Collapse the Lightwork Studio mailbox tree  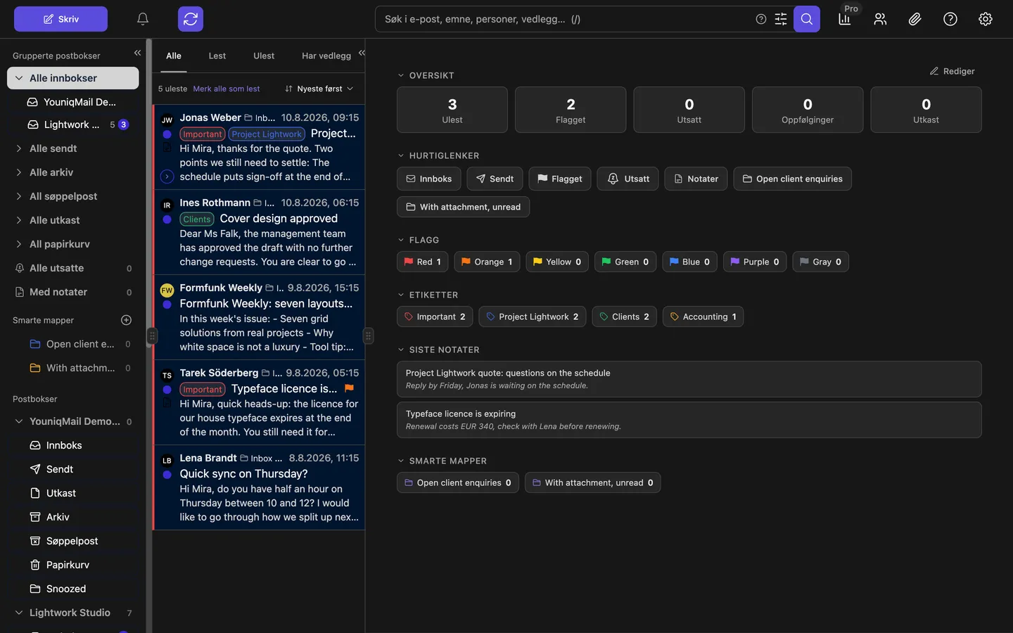[x=19, y=613]
